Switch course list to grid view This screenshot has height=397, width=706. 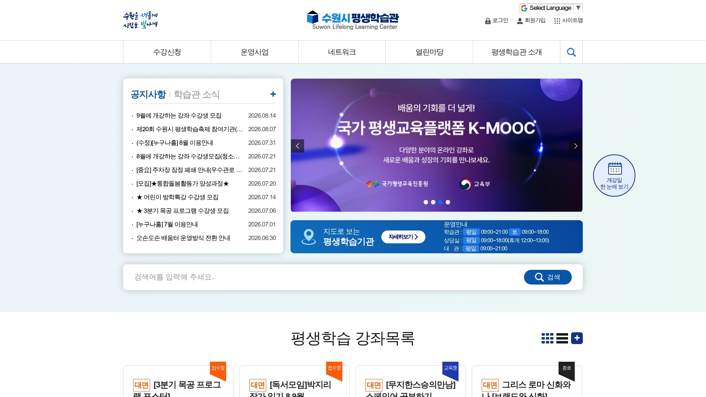[x=547, y=338]
